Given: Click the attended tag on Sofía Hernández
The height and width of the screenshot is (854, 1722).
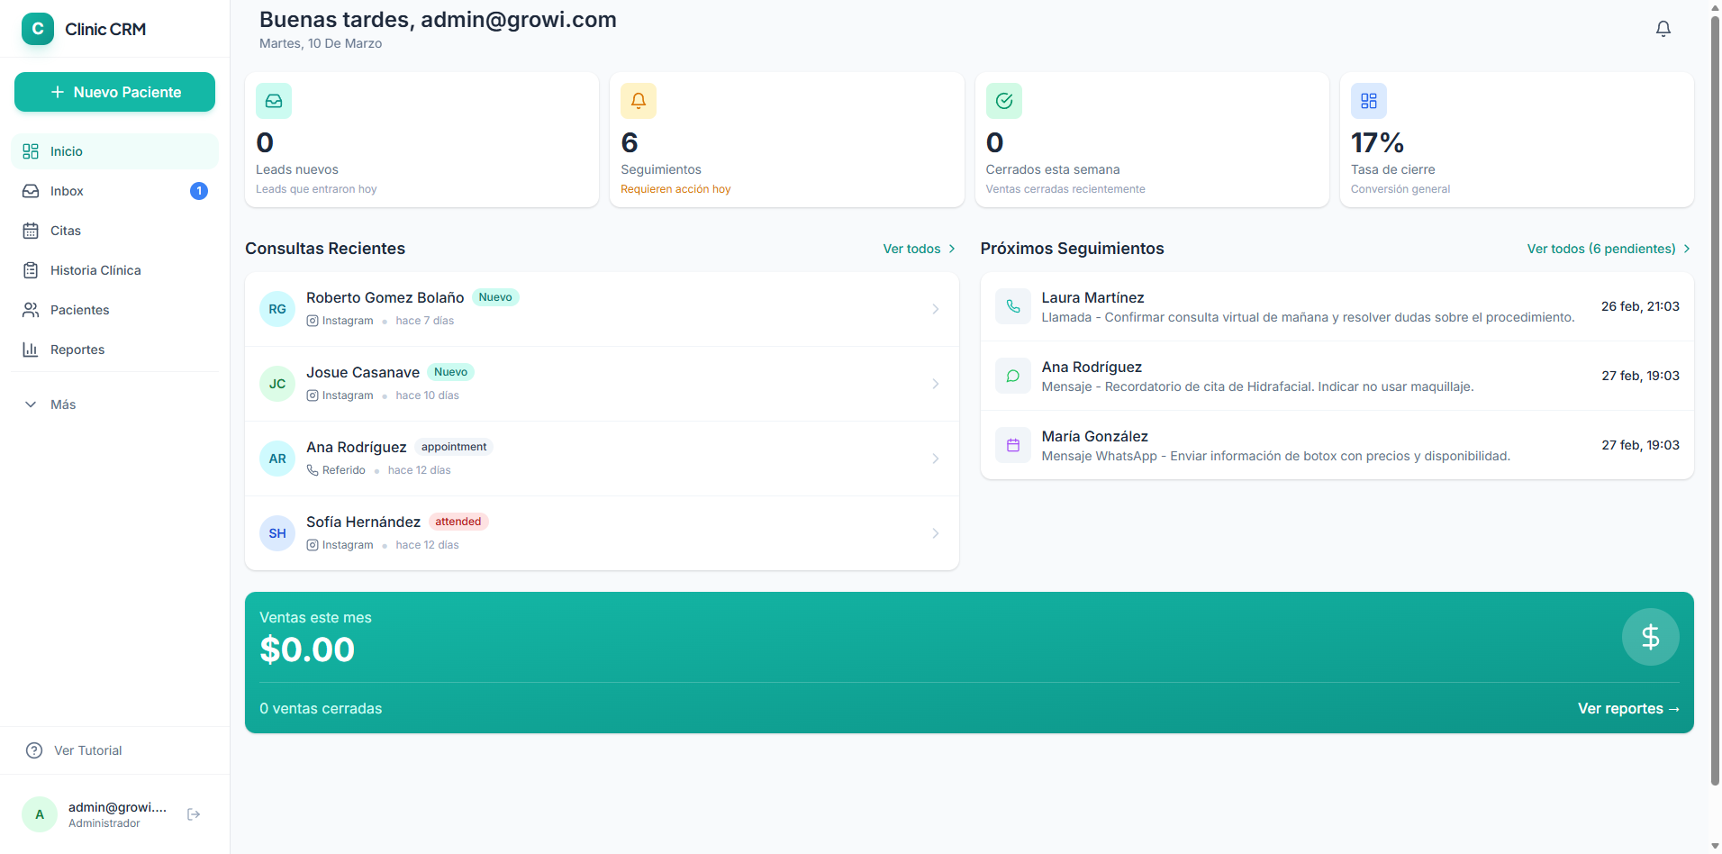Looking at the screenshot, I should [458, 522].
